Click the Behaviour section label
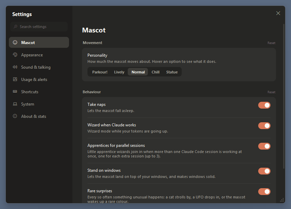This screenshot has width=291, height=209. [92, 92]
